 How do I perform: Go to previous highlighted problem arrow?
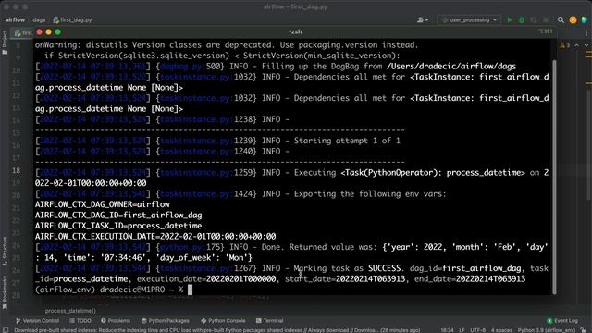[x=576, y=45]
